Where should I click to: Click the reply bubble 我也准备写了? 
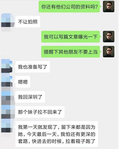(x=33, y=67)
